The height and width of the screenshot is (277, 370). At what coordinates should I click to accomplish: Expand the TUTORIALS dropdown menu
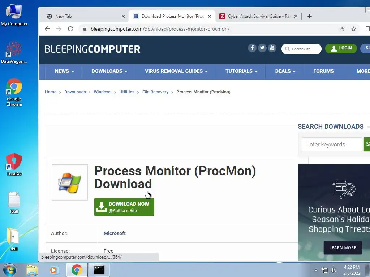[241, 71]
